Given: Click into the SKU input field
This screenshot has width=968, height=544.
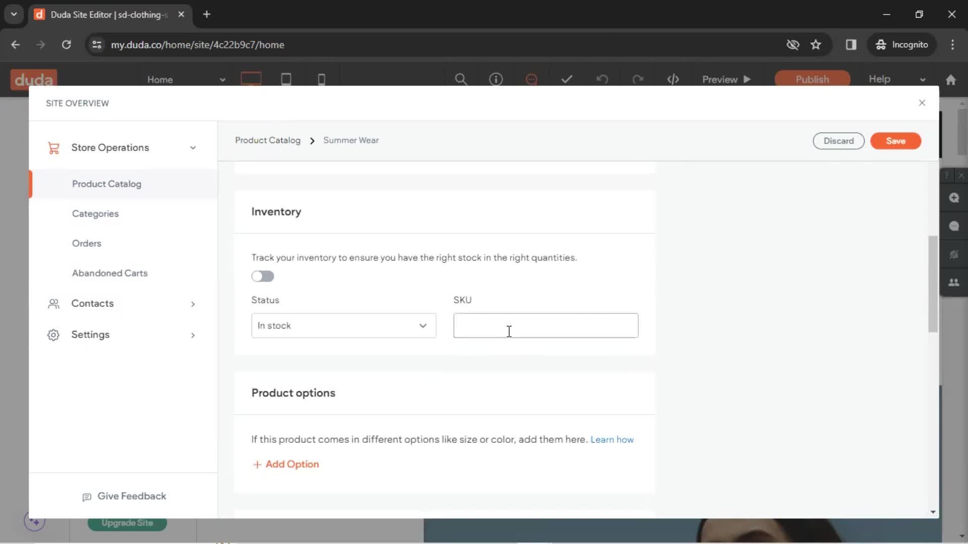Looking at the screenshot, I should (x=546, y=325).
